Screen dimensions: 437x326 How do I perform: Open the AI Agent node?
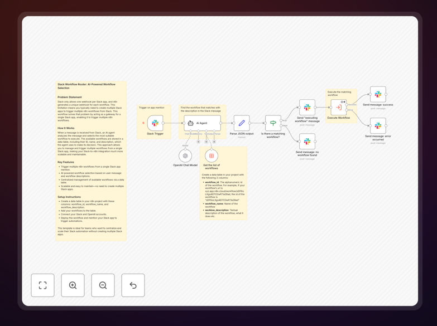coord(203,123)
